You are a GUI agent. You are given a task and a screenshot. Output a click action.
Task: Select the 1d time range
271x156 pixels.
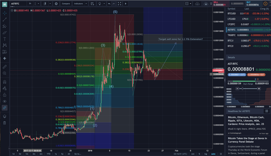coord(13,154)
